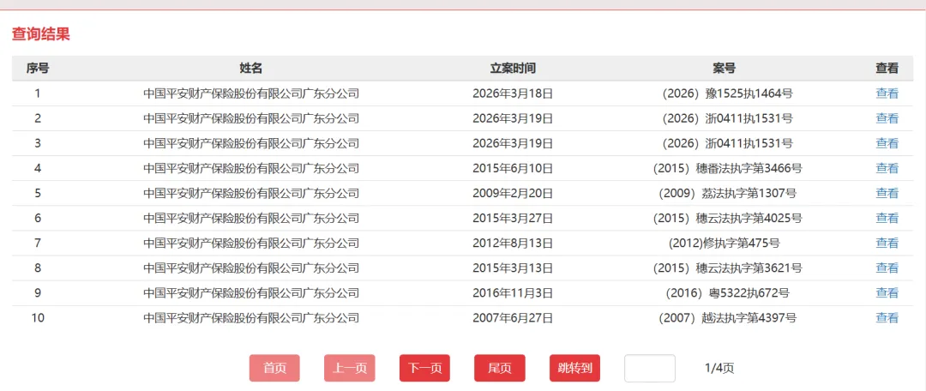Select case number (2007) 越法执字第4397号
Viewport: 926px width, 391px height.
728,318
